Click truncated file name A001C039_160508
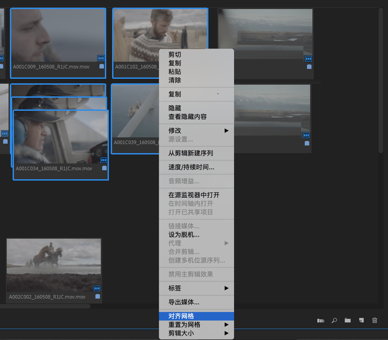Image resolution: width=388 pixels, height=340 pixels. [x=136, y=142]
